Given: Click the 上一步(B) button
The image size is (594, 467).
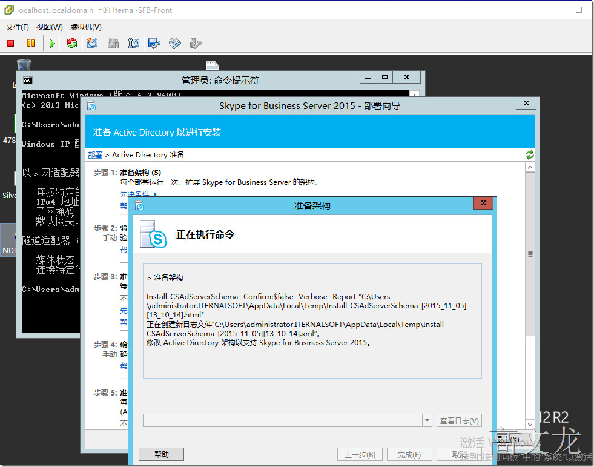Looking at the screenshot, I should coord(360,454).
